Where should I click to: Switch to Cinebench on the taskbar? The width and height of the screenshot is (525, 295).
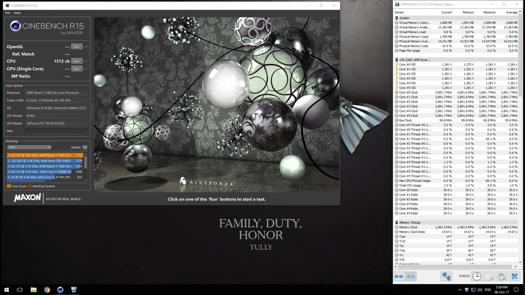60,289
